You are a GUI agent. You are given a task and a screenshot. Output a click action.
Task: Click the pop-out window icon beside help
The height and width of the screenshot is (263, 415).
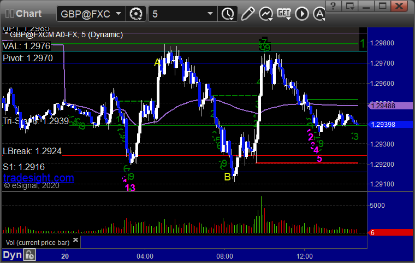tap(349, 6)
